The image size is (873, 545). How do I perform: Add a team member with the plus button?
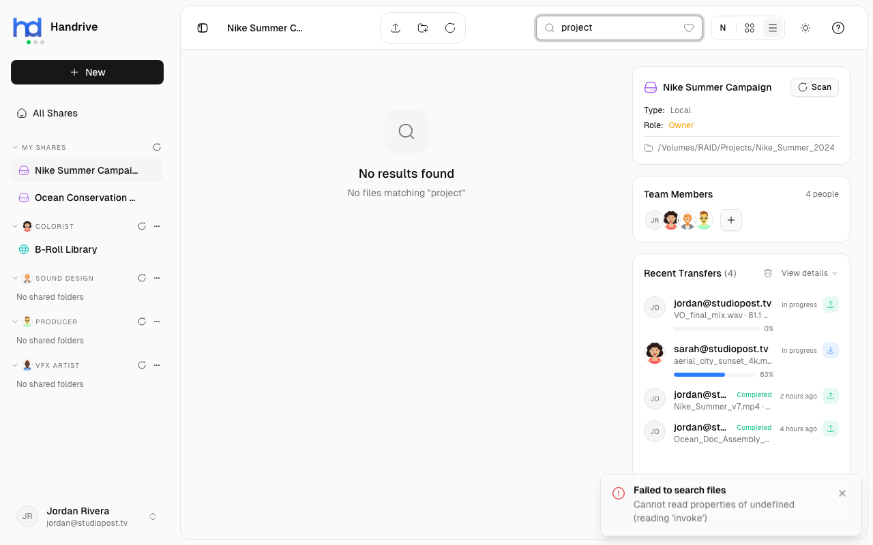point(730,220)
